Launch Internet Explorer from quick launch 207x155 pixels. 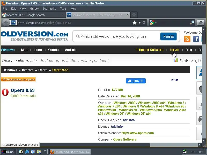pyautogui.click(x=27, y=152)
